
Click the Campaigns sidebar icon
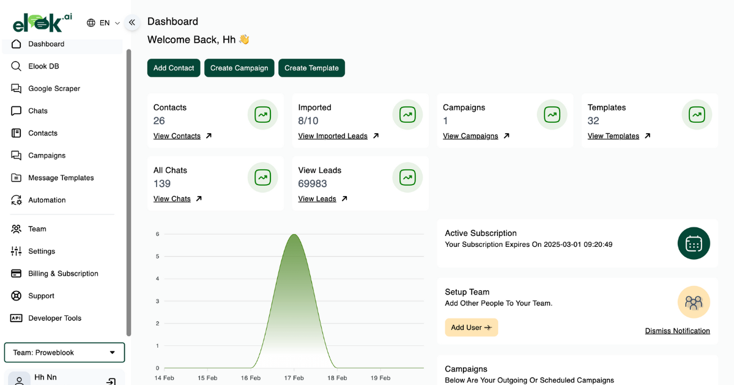coord(17,155)
